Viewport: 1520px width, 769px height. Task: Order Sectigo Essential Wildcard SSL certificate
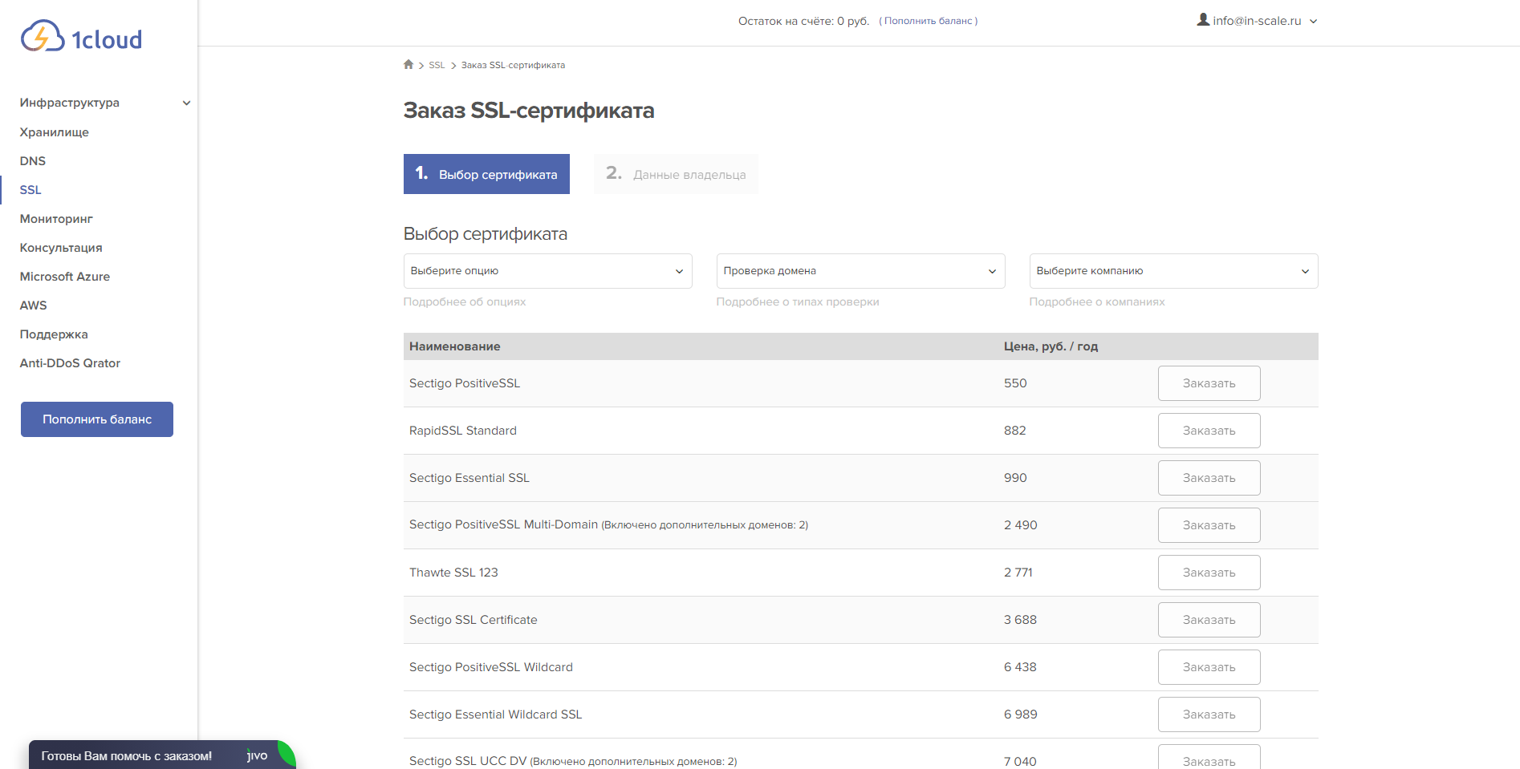click(x=1209, y=714)
